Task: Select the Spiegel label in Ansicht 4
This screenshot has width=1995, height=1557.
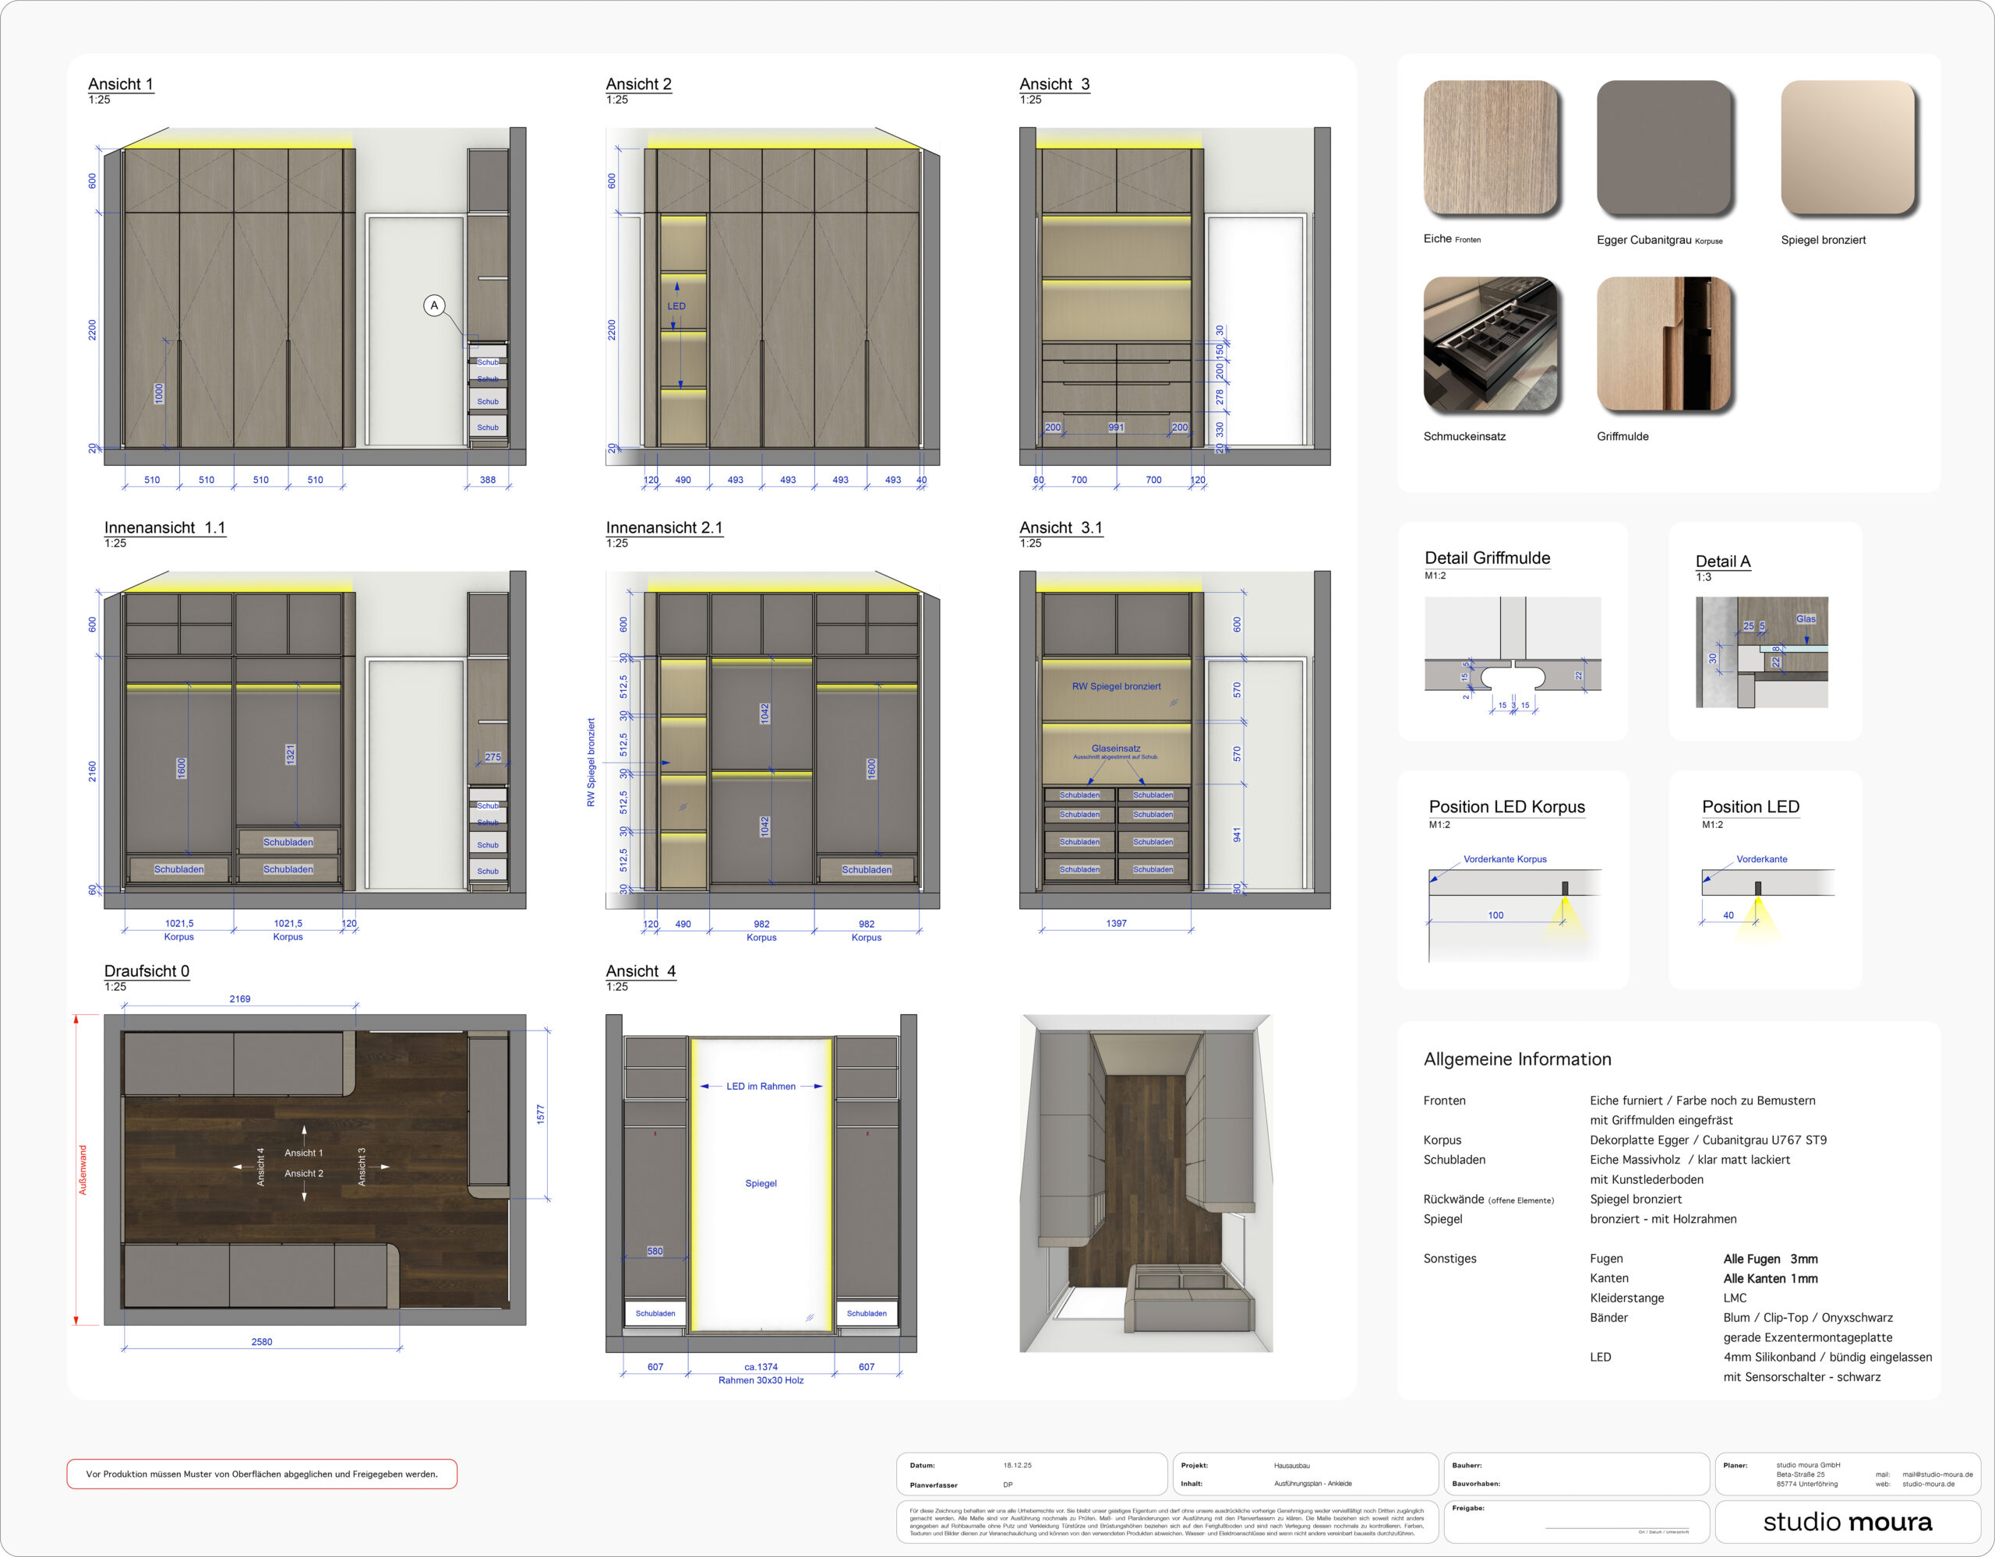Action: coord(761,1182)
